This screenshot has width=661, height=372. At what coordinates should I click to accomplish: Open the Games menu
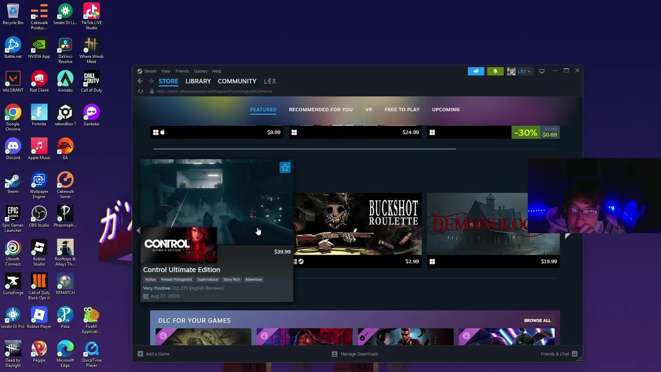200,71
